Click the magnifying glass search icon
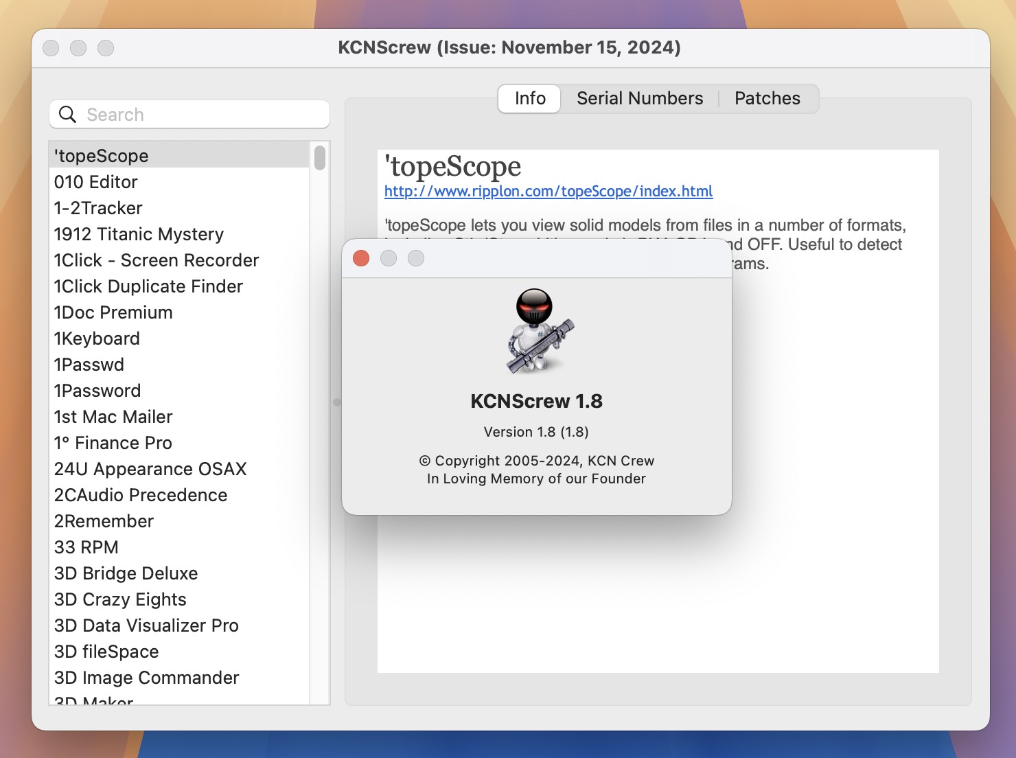This screenshot has height=758, width=1016. (x=67, y=115)
